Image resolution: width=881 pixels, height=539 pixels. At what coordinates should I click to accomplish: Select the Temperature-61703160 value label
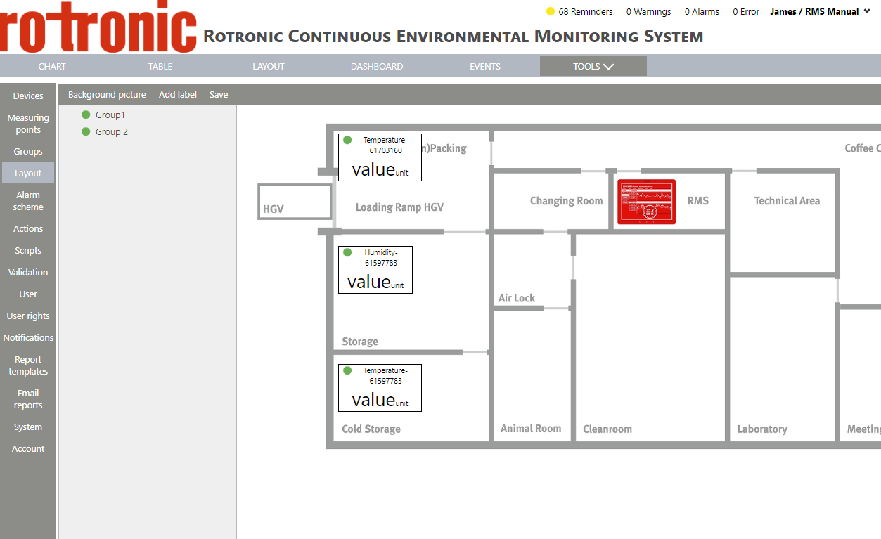pyautogui.click(x=380, y=157)
